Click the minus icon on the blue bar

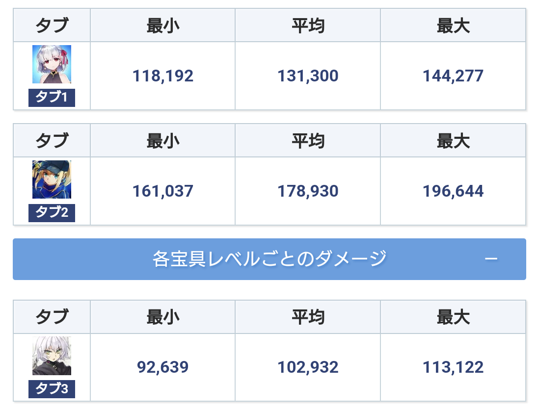491,259
